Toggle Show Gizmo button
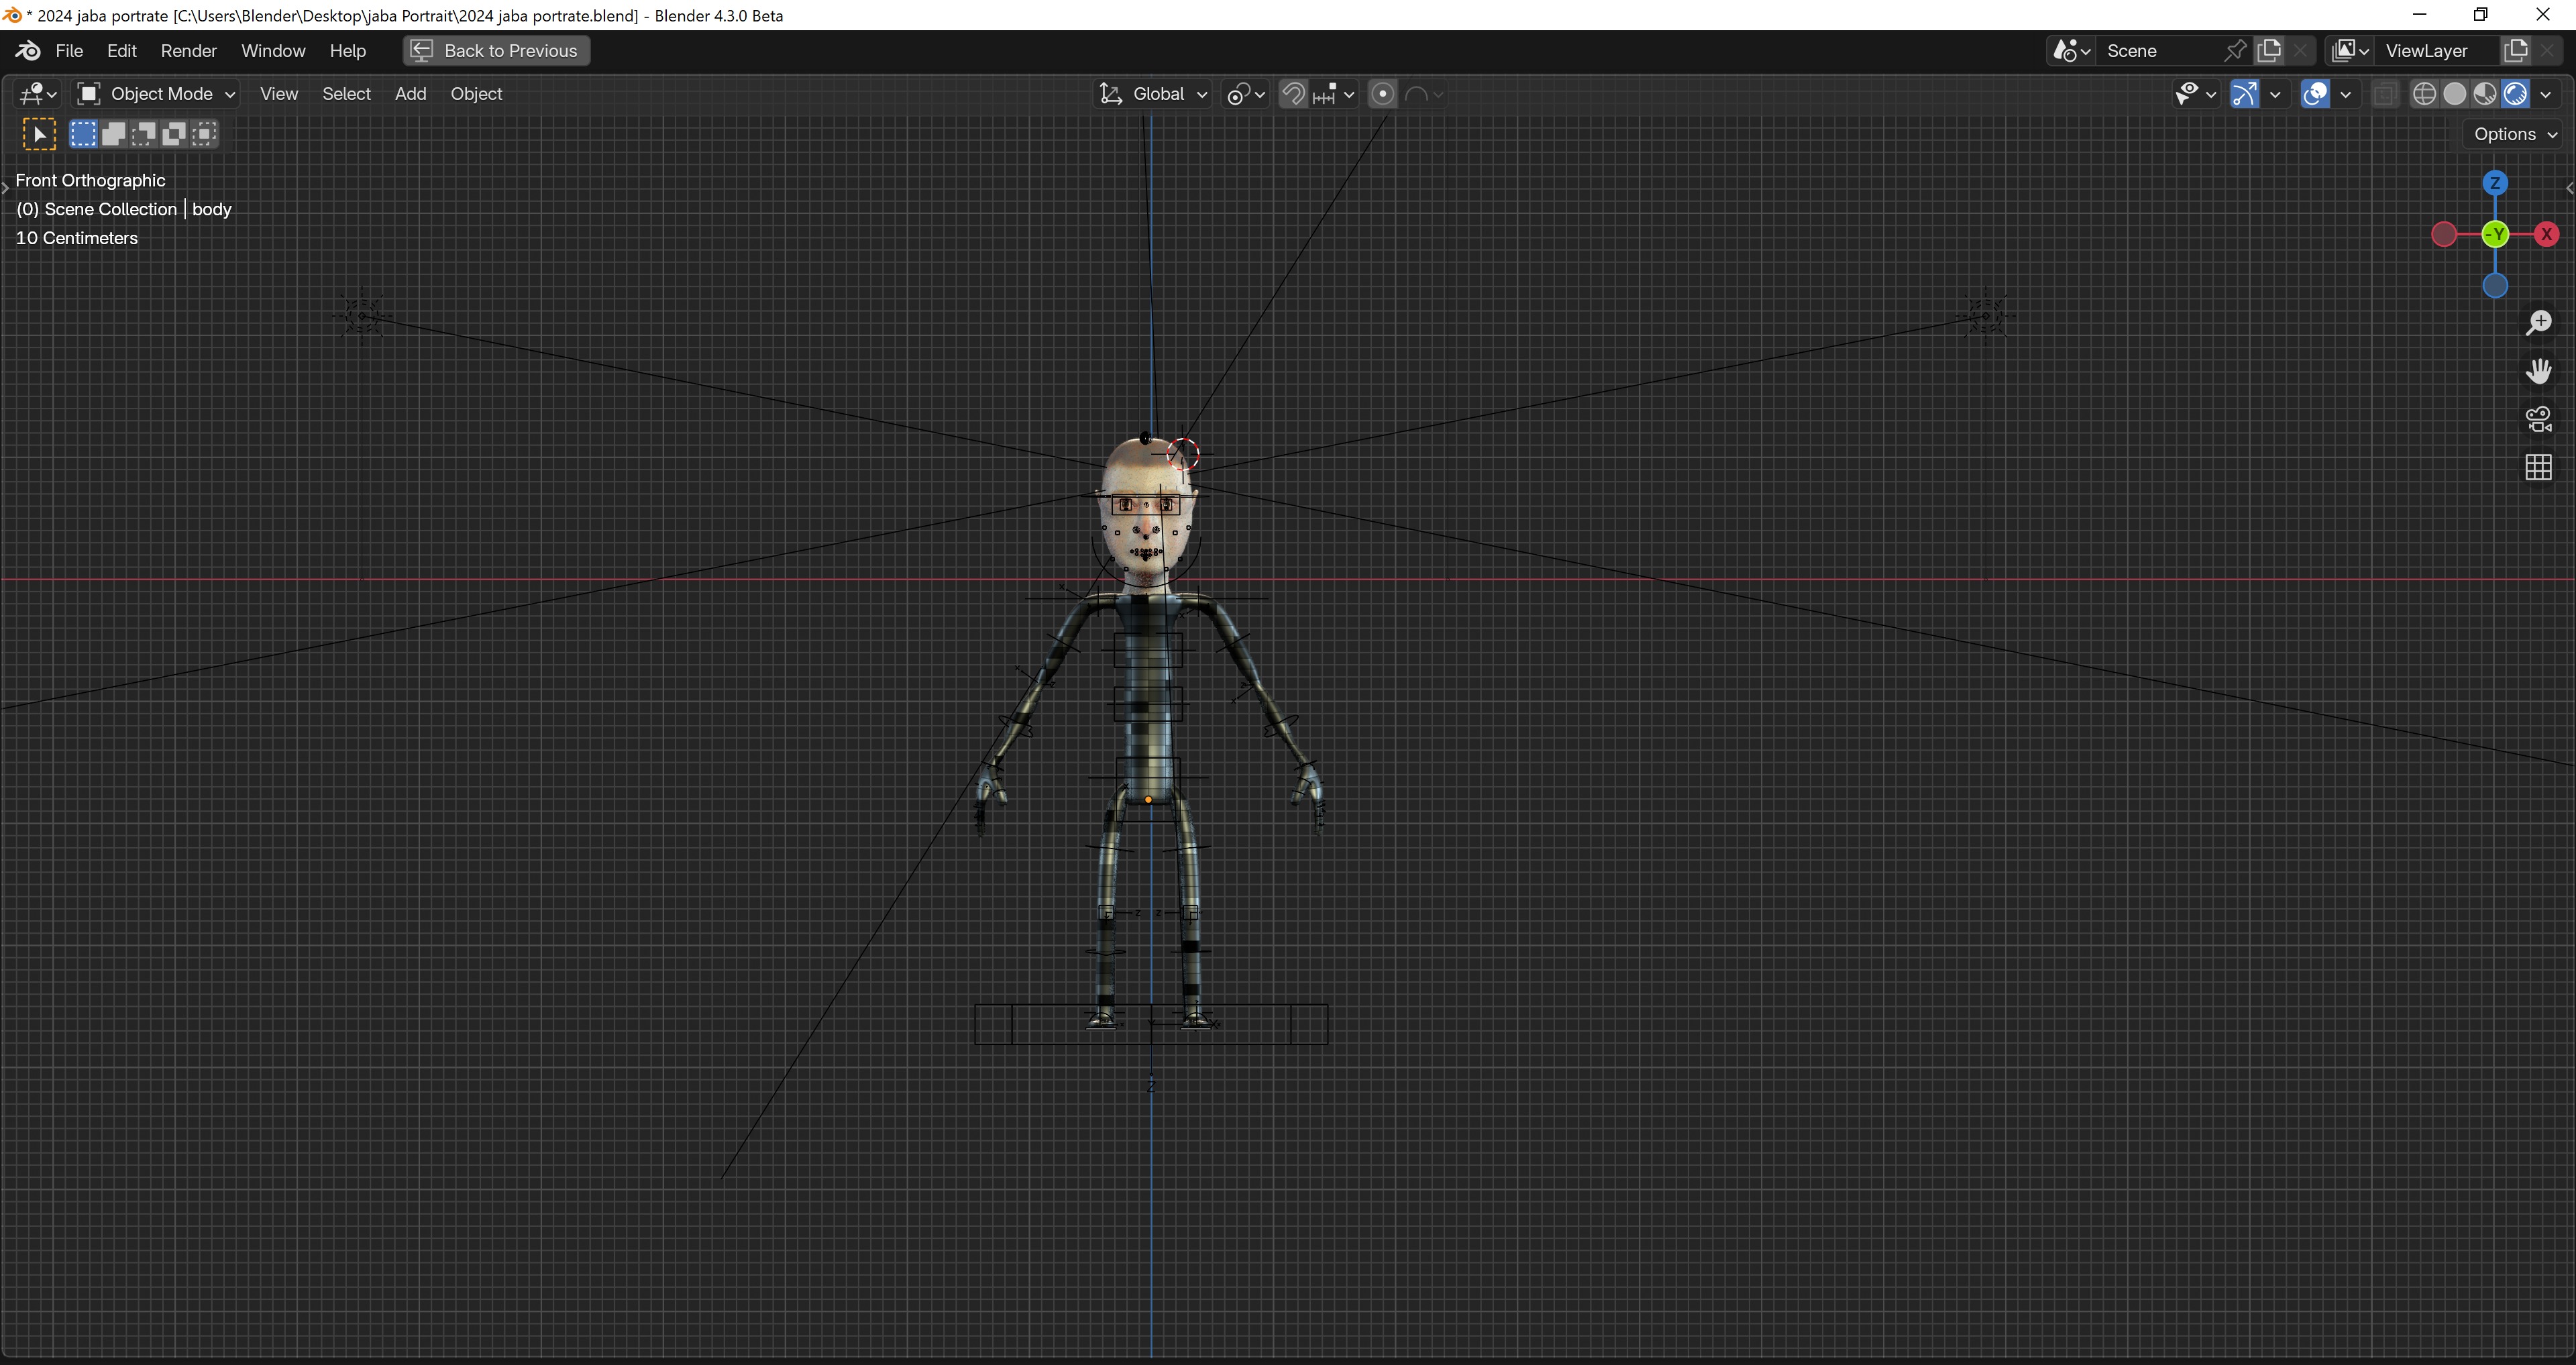Viewport: 2576px width, 1365px height. [x=2244, y=94]
